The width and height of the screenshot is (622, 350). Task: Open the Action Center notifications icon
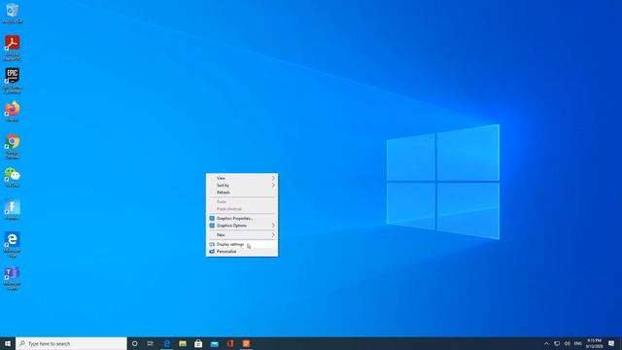611,343
